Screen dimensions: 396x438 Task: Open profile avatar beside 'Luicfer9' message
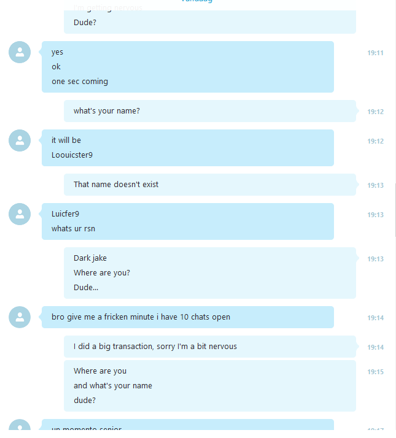pyautogui.click(x=20, y=214)
